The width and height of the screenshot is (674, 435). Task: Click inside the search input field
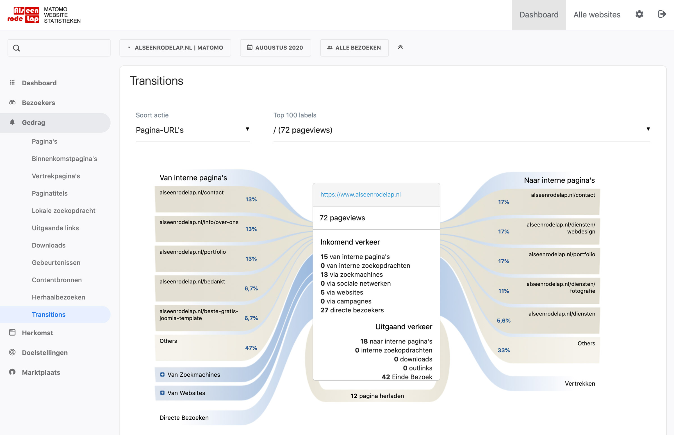59,48
